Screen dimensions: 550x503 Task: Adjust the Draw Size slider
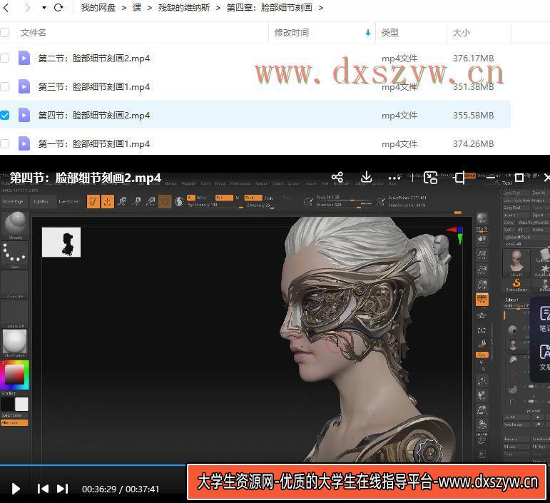pyautogui.click(x=343, y=205)
